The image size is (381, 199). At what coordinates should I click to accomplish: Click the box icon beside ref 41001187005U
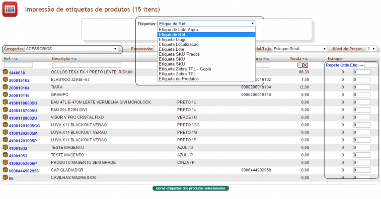[6, 110]
